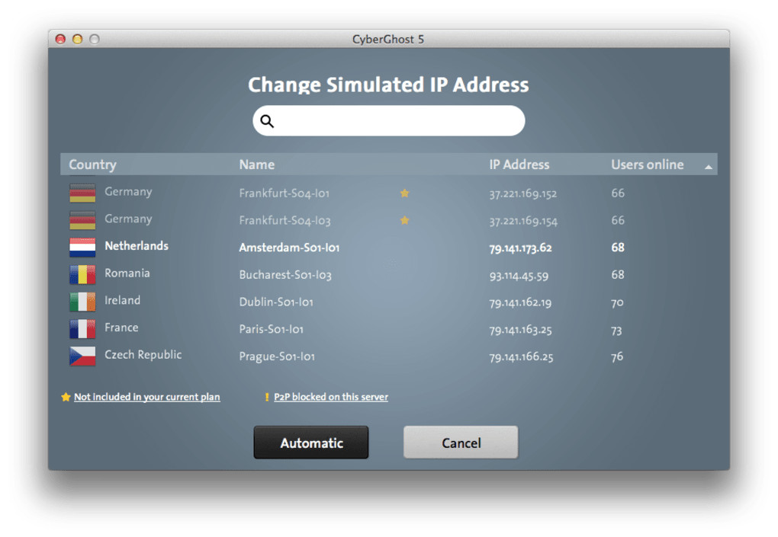Click the Netherlands country label
The width and height of the screenshot is (778, 537).
pos(137,246)
